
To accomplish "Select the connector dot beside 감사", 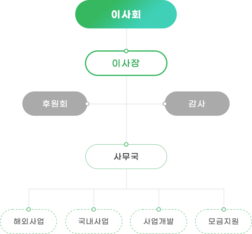I will tap(165, 104).
